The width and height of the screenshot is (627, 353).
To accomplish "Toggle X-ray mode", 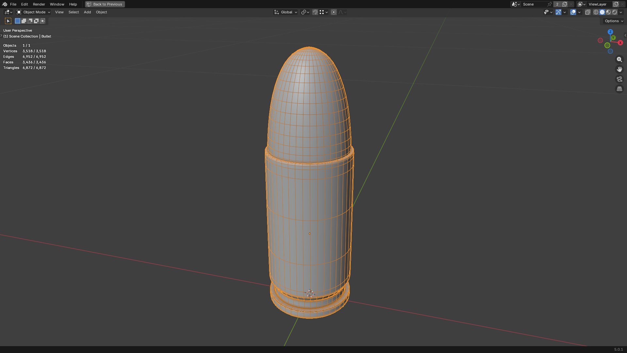I will click(587, 12).
